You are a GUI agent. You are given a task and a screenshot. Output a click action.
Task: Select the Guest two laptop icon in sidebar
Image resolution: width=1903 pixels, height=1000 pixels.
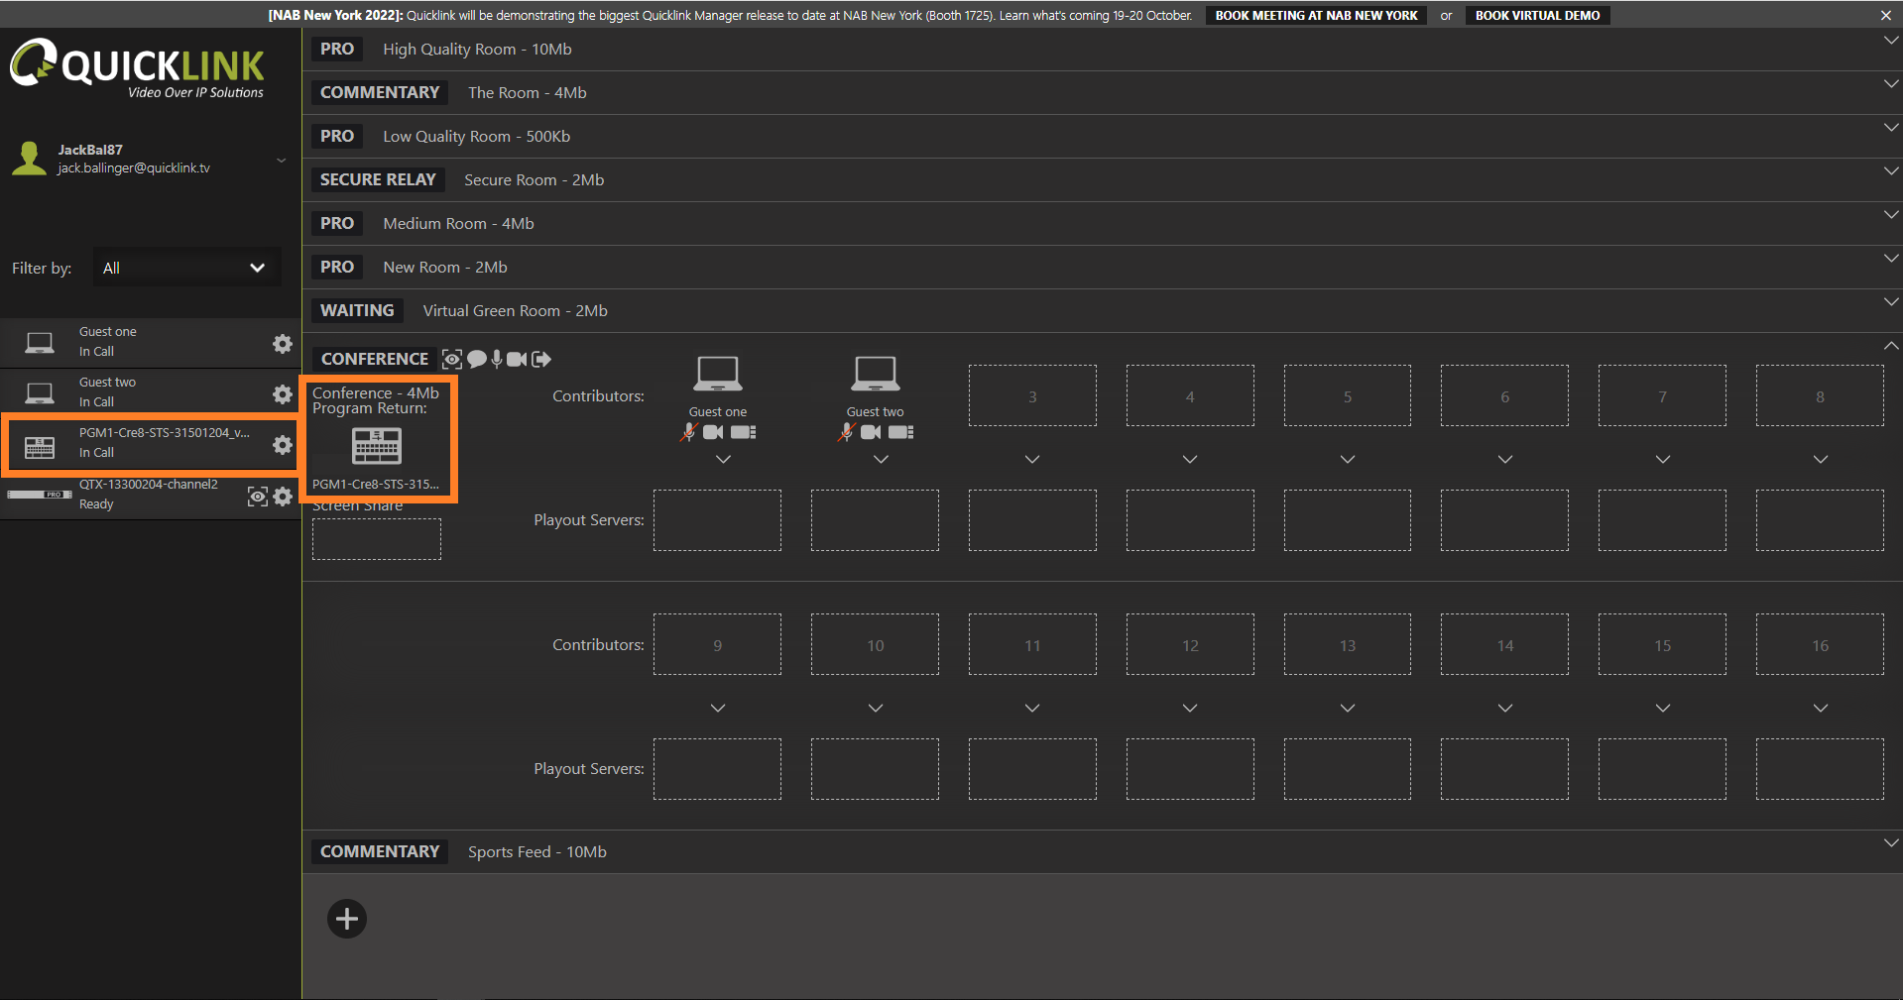tap(40, 393)
